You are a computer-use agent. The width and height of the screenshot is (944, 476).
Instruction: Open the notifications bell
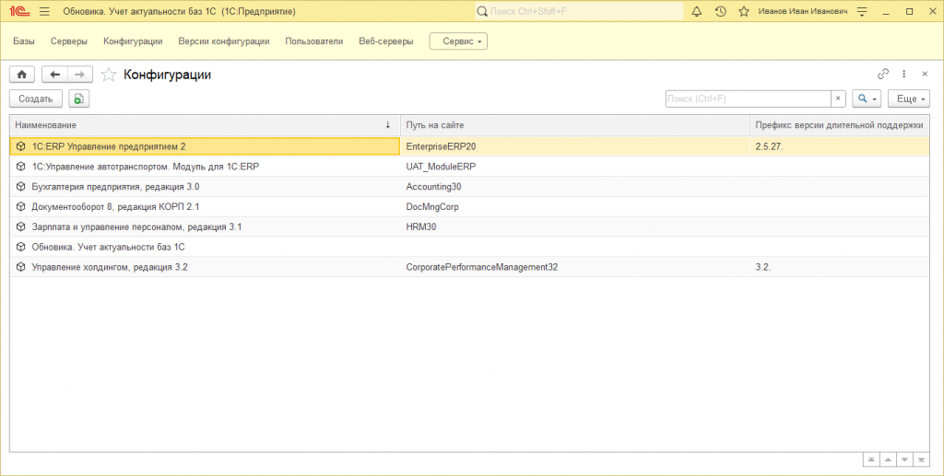pos(697,11)
